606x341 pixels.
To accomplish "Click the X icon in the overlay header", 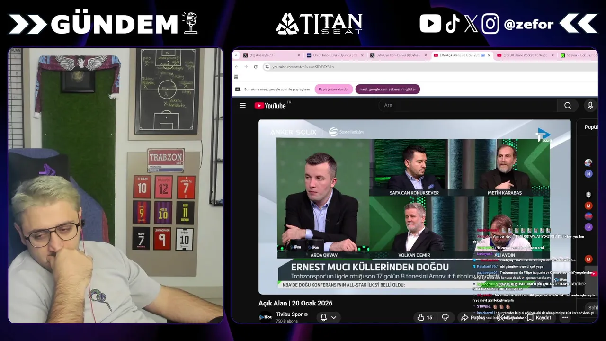I will click(471, 24).
